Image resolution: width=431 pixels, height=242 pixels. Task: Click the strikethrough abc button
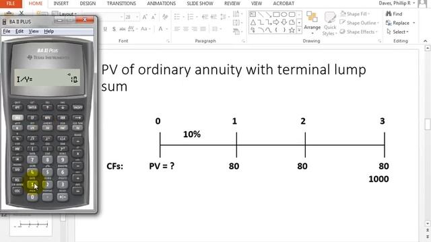[x=123, y=29]
